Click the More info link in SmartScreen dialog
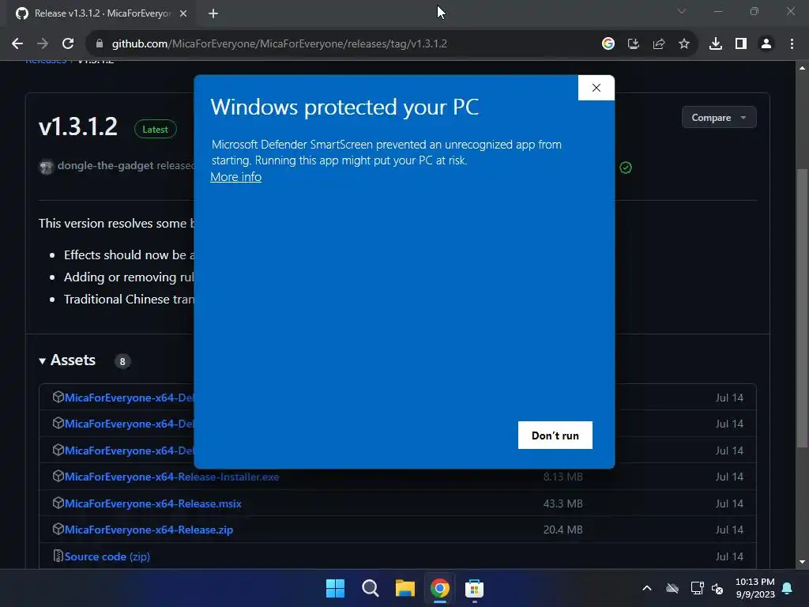This screenshot has width=809, height=607. (x=235, y=177)
